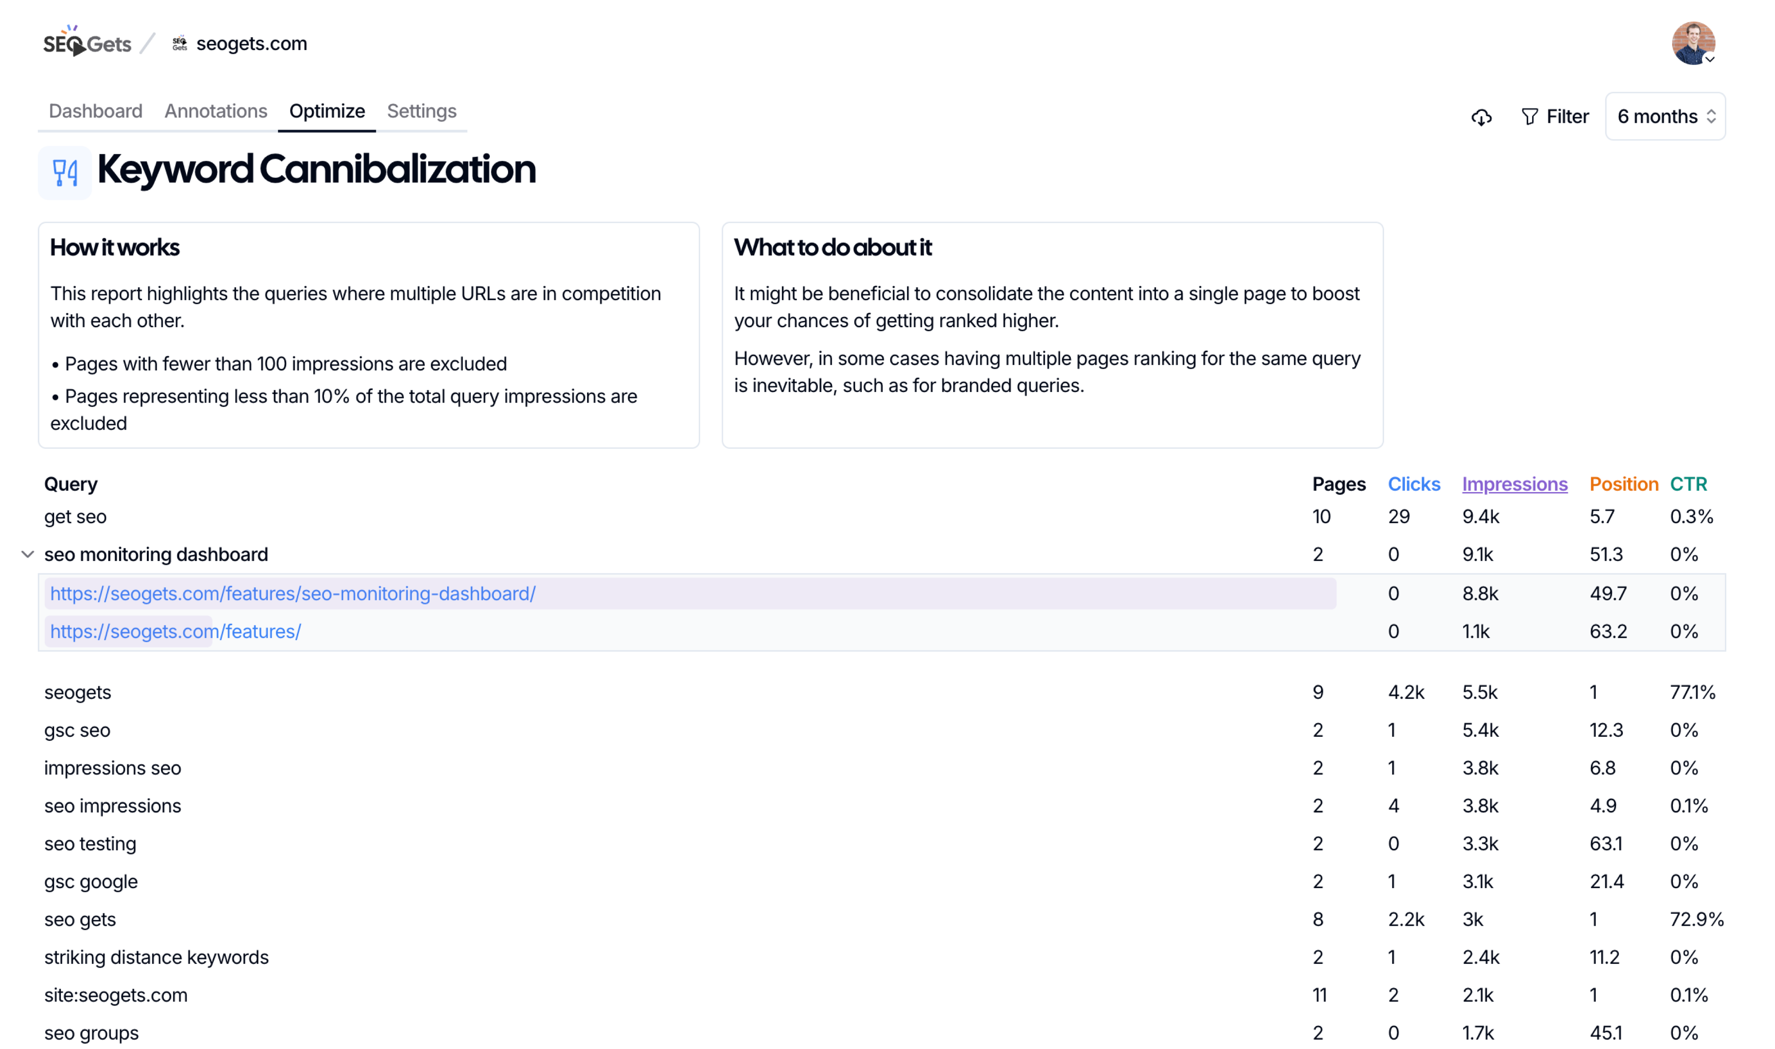Sort table by Clicks column
The width and height of the screenshot is (1775, 1049).
coord(1413,484)
